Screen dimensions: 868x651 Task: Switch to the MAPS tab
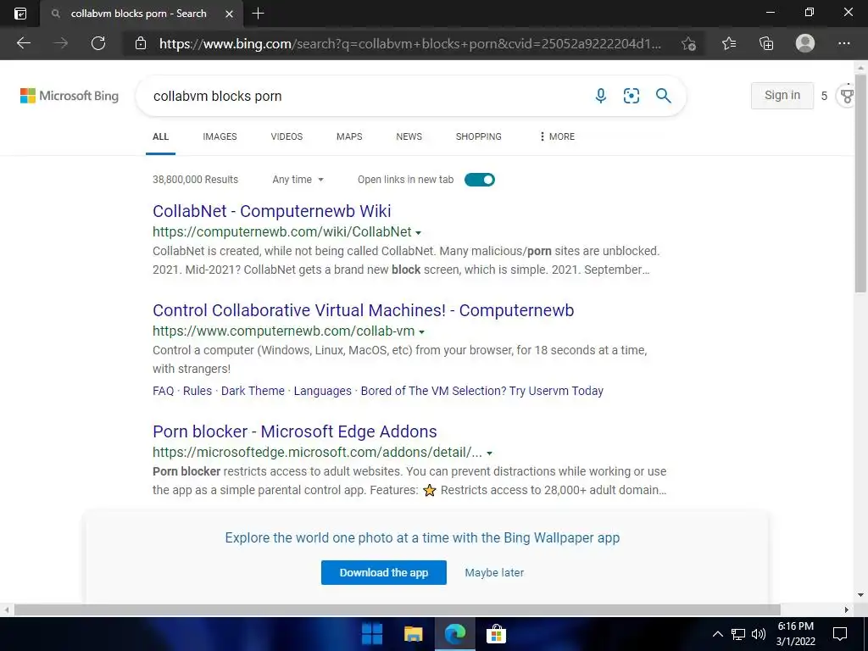click(349, 136)
